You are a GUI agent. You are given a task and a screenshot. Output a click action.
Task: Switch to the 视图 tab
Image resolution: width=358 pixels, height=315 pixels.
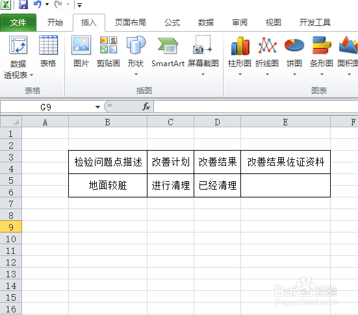pyautogui.click(x=273, y=22)
